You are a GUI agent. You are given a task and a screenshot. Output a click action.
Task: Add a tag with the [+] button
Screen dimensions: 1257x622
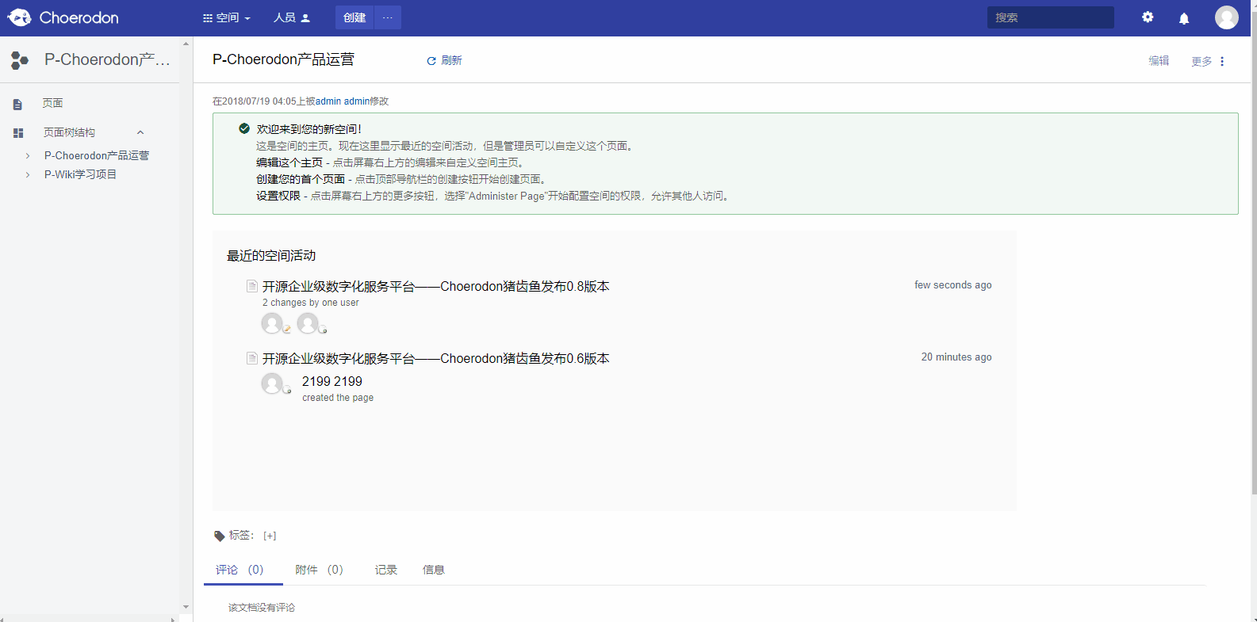pos(270,536)
